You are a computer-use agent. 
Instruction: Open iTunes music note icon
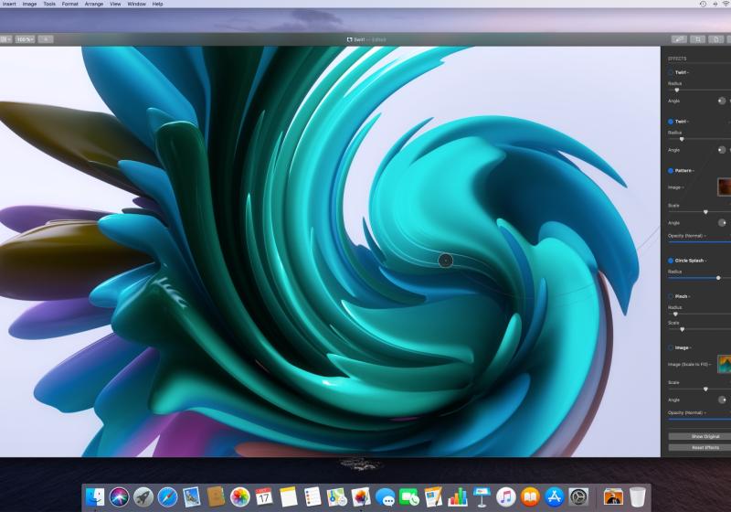506,497
